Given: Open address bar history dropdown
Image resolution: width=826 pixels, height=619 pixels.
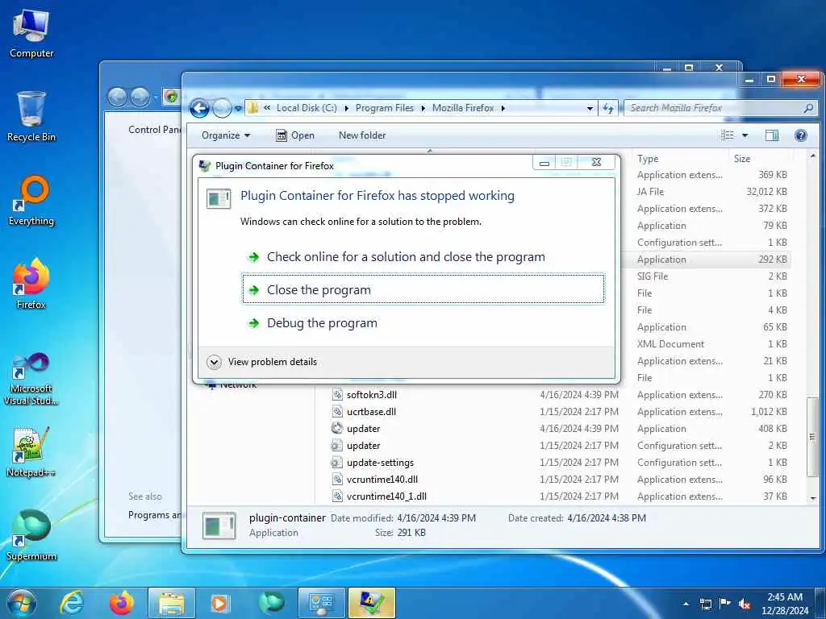Looking at the screenshot, I should 590,109.
